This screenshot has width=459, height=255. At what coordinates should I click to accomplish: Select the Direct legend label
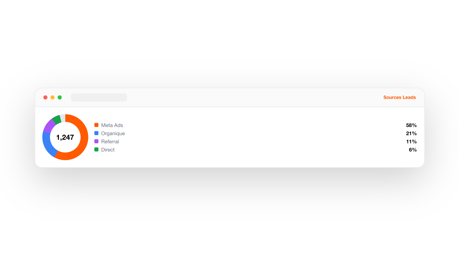[x=108, y=150]
